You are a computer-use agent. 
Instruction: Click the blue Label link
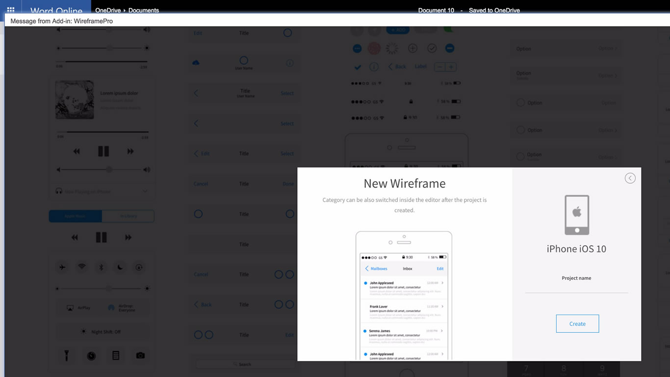[x=421, y=66]
